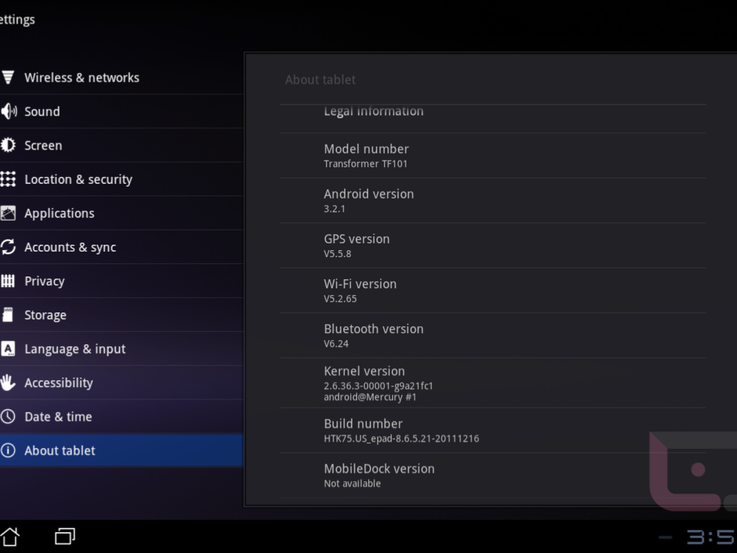Tap the Sound speaker icon
The image size is (737, 553).
(x=8, y=112)
